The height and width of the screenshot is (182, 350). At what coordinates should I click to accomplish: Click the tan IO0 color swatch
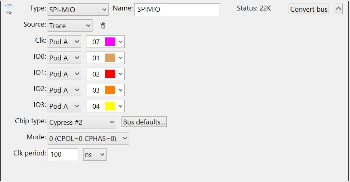(110, 58)
